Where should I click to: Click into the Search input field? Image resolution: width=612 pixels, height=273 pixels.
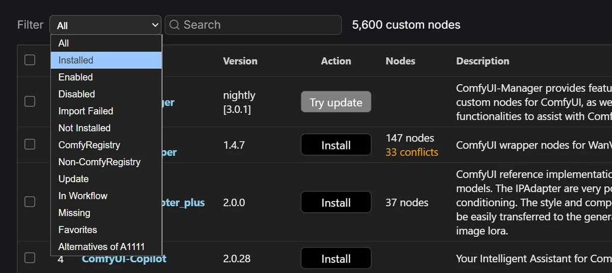[x=253, y=25]
